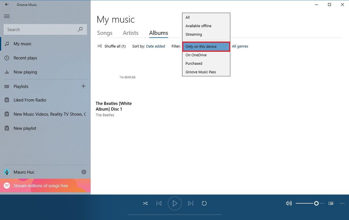Click the back arrow at top left

(x=7, y=5)
